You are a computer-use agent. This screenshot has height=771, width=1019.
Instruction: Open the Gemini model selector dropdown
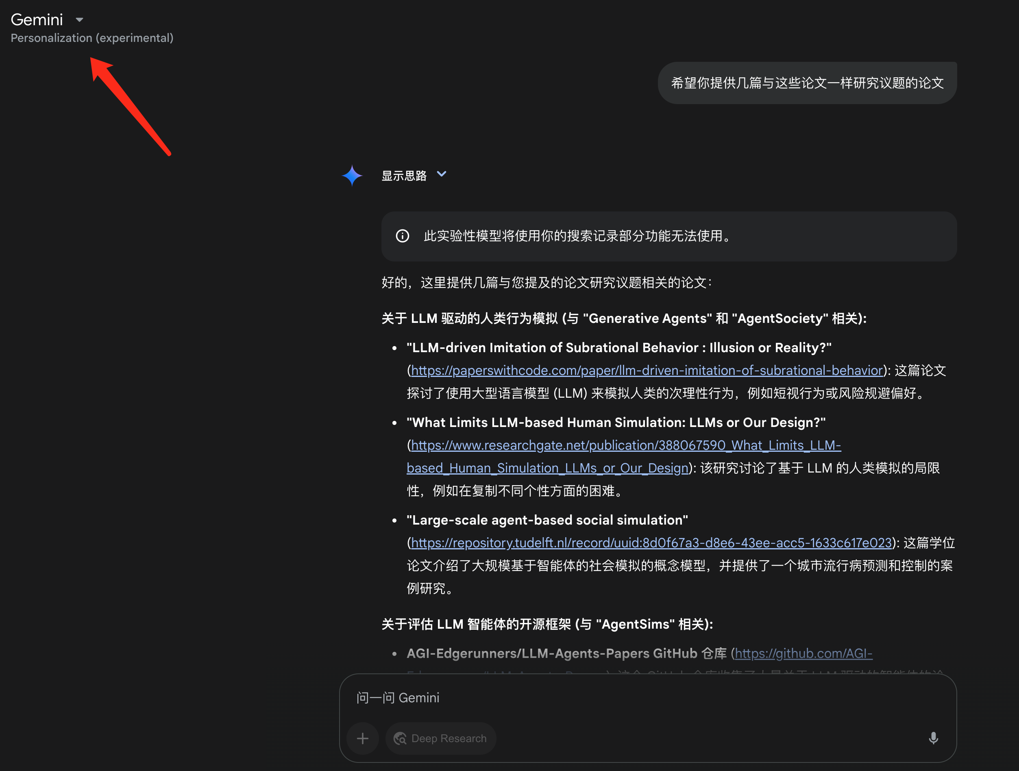coord(47,20)
